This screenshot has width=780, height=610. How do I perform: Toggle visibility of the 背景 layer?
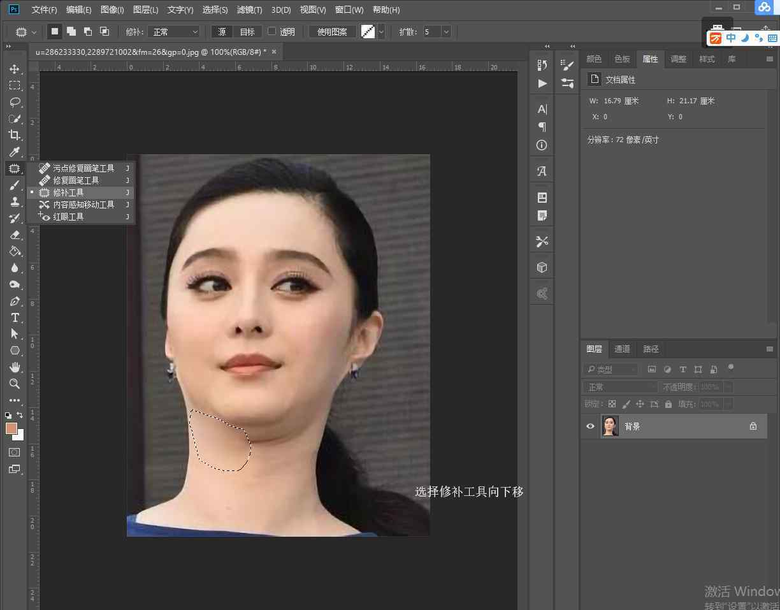[x=590, y=426]
